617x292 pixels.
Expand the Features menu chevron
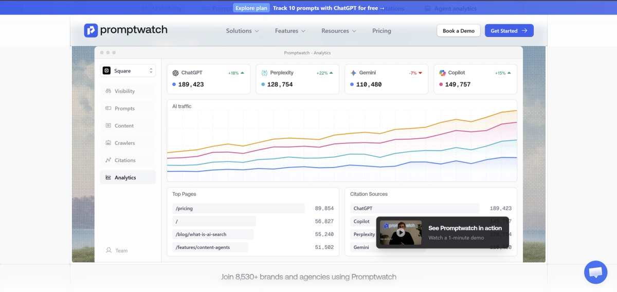pyautogui.click(x=303, y=31)
